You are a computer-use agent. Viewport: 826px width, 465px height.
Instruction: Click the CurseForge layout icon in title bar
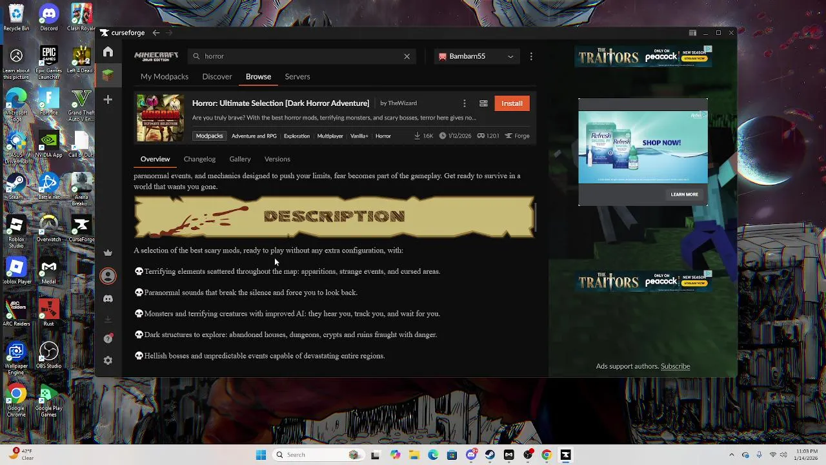pyautogui.click(x=692, y=33)
